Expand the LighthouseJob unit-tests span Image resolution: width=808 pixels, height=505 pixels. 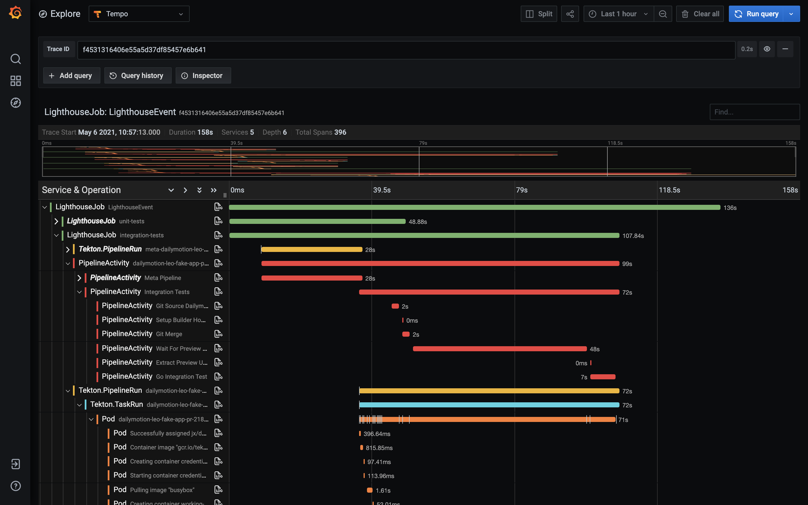[x=56, y=221]
